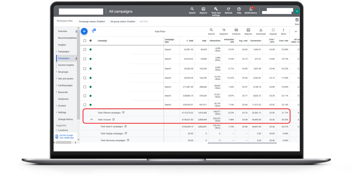
Task: Collapse the Total: Account row chevron
Action: [91, 119]
